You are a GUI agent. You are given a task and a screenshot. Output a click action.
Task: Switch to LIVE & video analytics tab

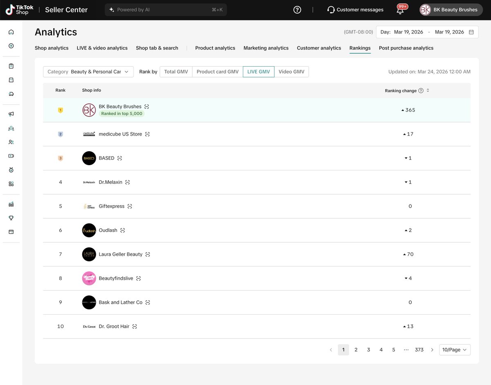(x=102, y=48)
